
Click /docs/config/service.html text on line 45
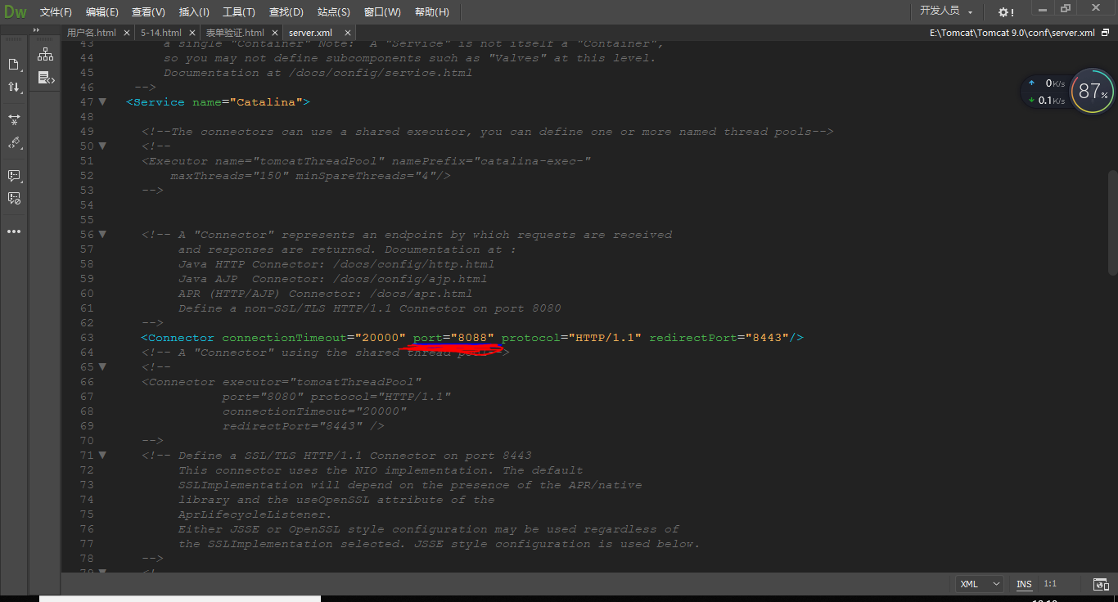pyautogui.click(x=381, y=73)
